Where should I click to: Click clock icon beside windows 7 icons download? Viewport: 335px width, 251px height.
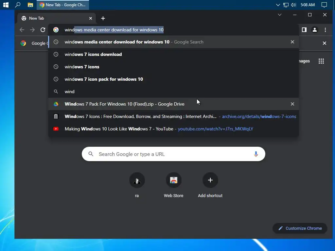pos(56,54)
